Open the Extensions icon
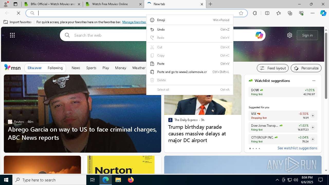 click(255, 13)
